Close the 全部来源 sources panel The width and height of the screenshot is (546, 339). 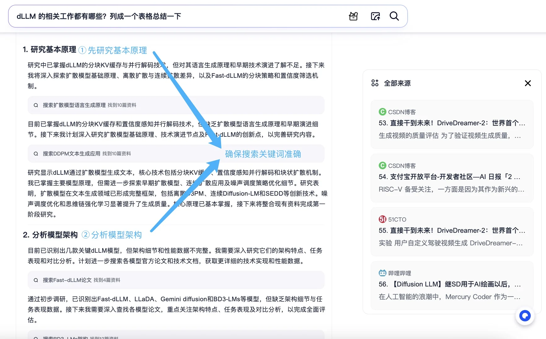[528, 83]
